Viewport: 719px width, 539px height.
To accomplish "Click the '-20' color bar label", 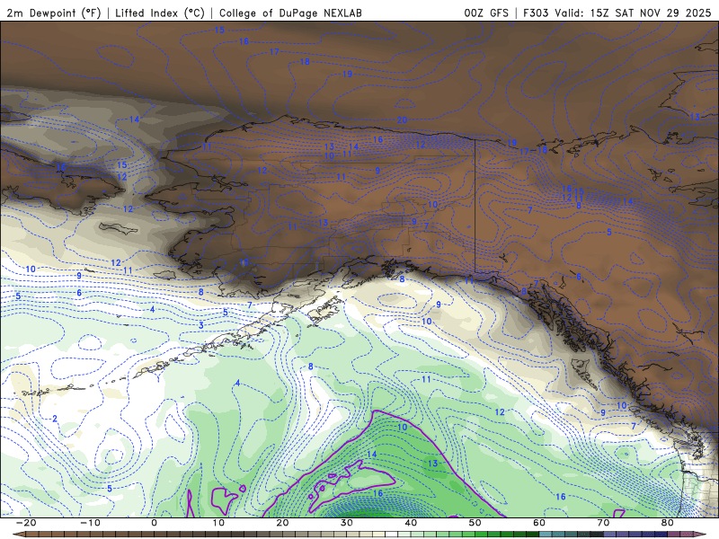I will tap(26, 523).
